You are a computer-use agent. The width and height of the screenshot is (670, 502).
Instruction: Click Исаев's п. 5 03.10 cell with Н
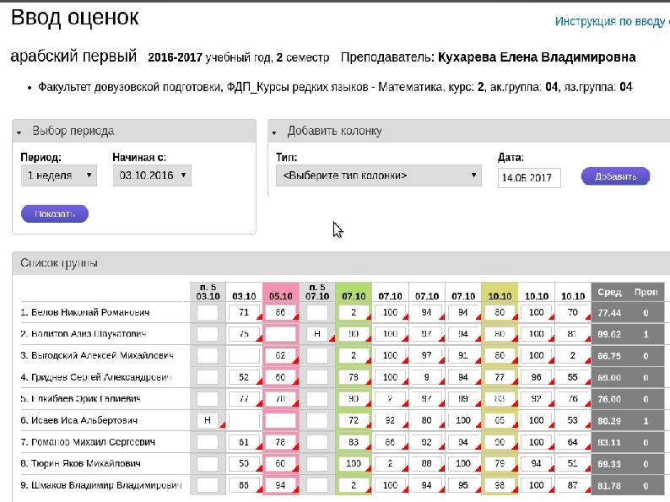209,420
